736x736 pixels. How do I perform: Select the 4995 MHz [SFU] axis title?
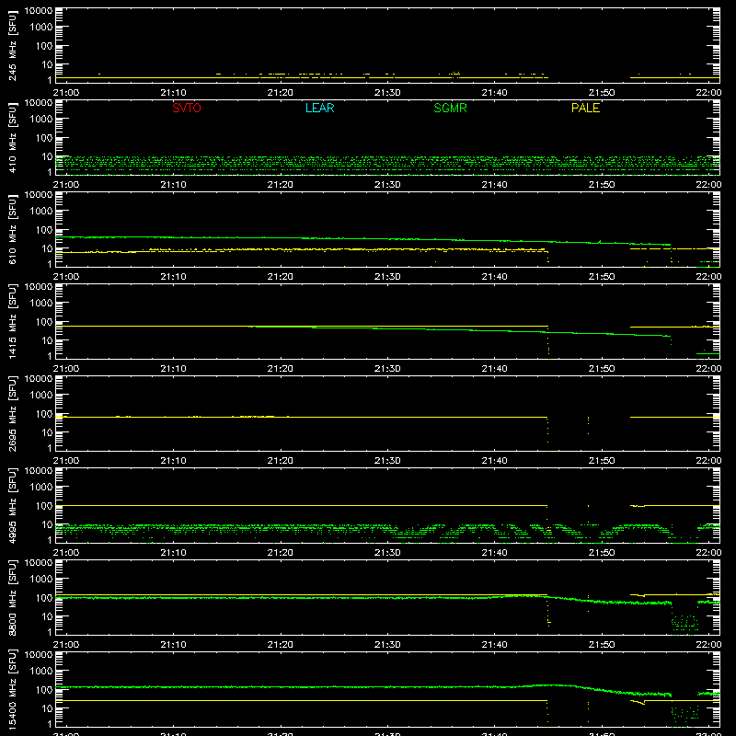13,505
